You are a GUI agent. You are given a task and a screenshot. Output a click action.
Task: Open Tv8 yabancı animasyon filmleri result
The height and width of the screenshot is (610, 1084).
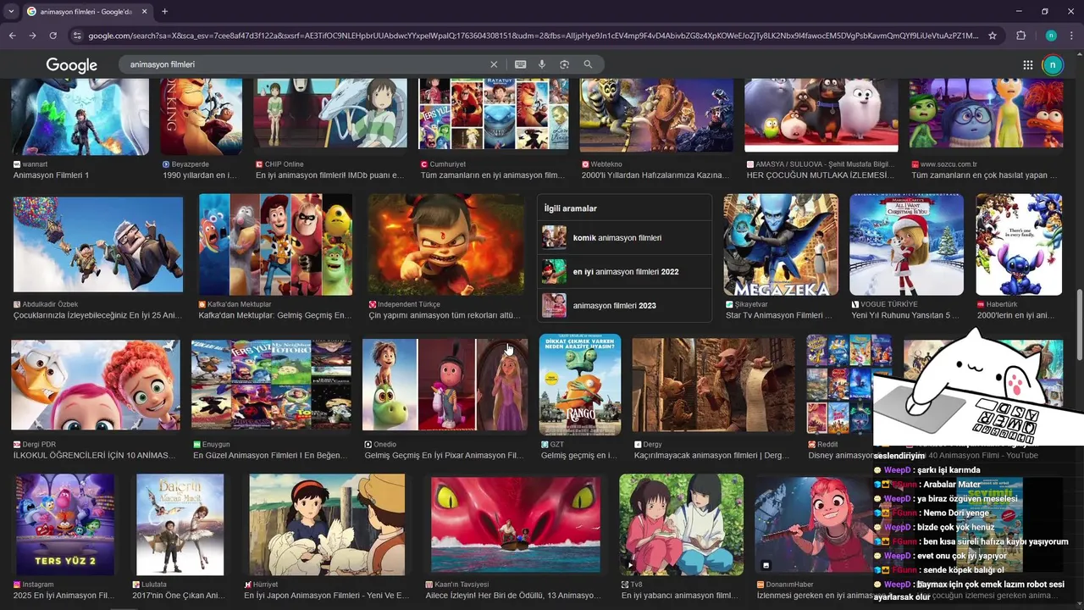pyautogui.click(x=681, y=596)
